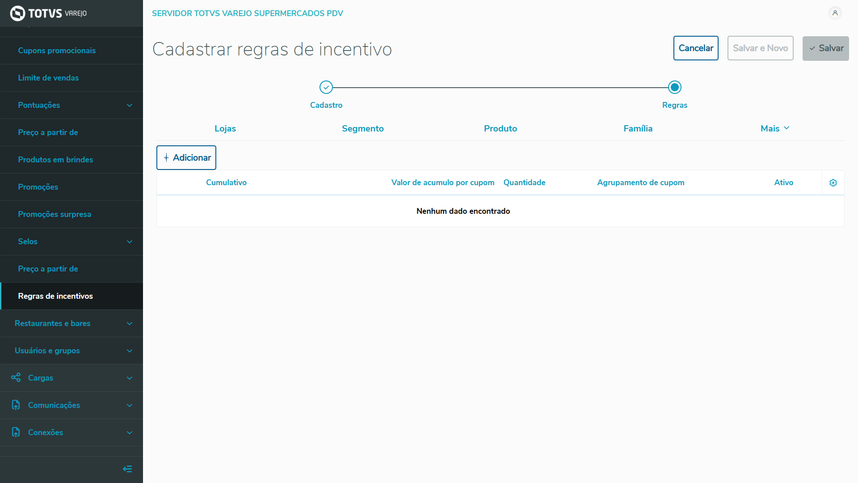Collapse sidebar with arrow icon
Image resolution: width=858 pixels, height=483 pixels.
pos(127,469)
